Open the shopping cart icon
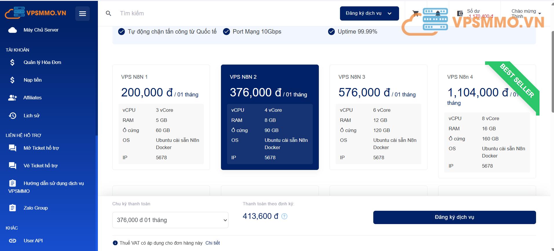The image size is (554, 251). coord(416,13)
